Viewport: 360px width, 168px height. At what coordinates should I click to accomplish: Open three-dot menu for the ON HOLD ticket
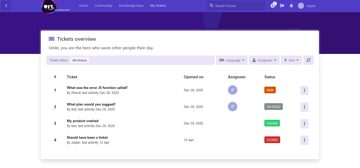(304, 107)
